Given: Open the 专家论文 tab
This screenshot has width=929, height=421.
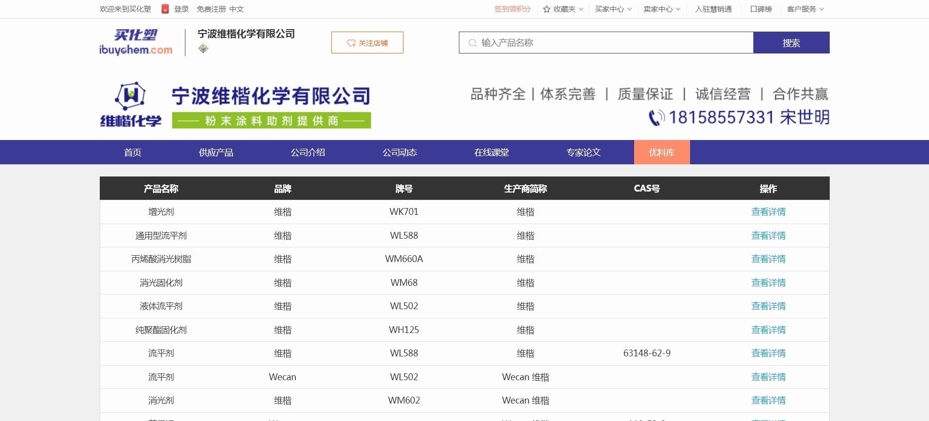Looking at the screenshot, I should [x=583, y=152].
